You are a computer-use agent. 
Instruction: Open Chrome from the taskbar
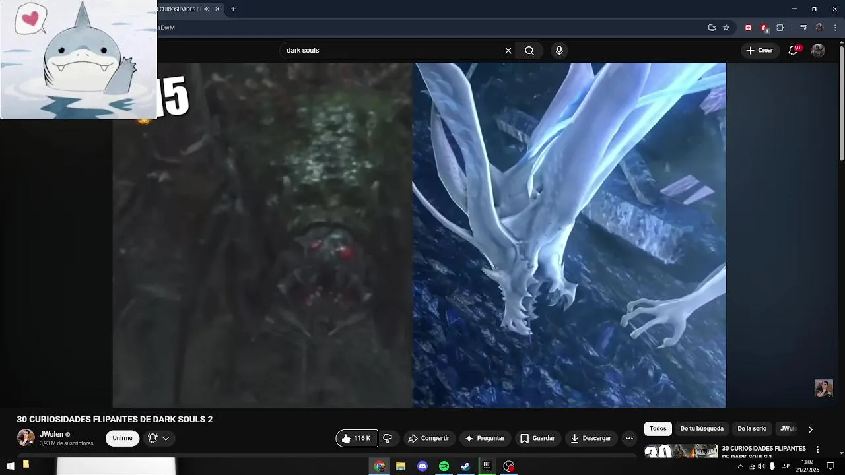(380, 466)
